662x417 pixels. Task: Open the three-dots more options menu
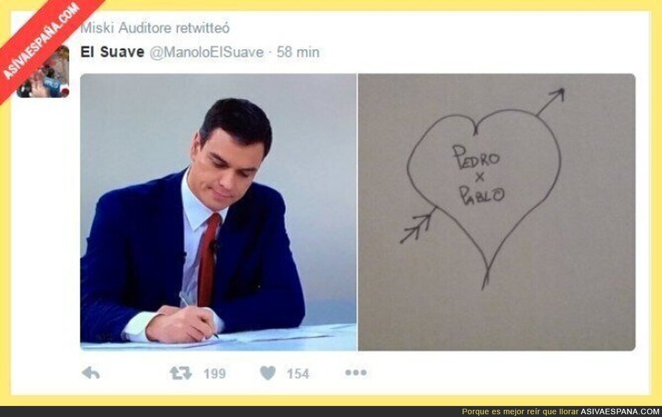click(x=356, y=373)
